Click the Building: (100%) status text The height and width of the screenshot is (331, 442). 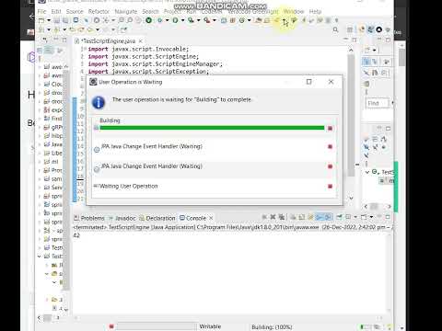tap(272, 327)
